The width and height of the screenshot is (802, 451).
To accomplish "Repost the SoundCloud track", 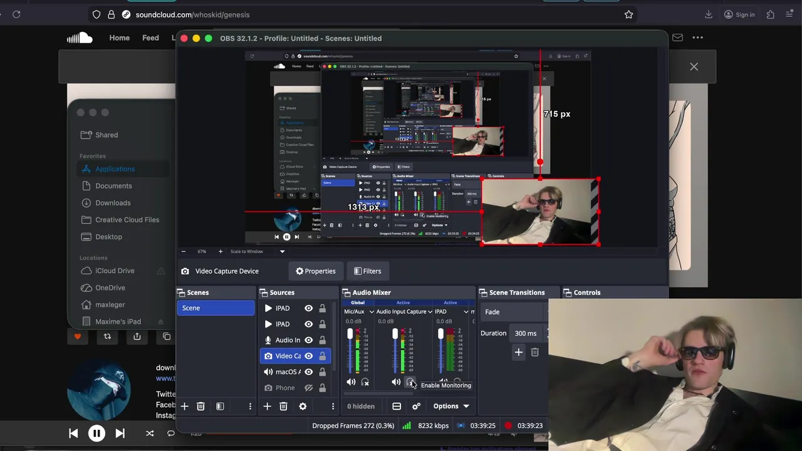I will click(x=107, y=336).
